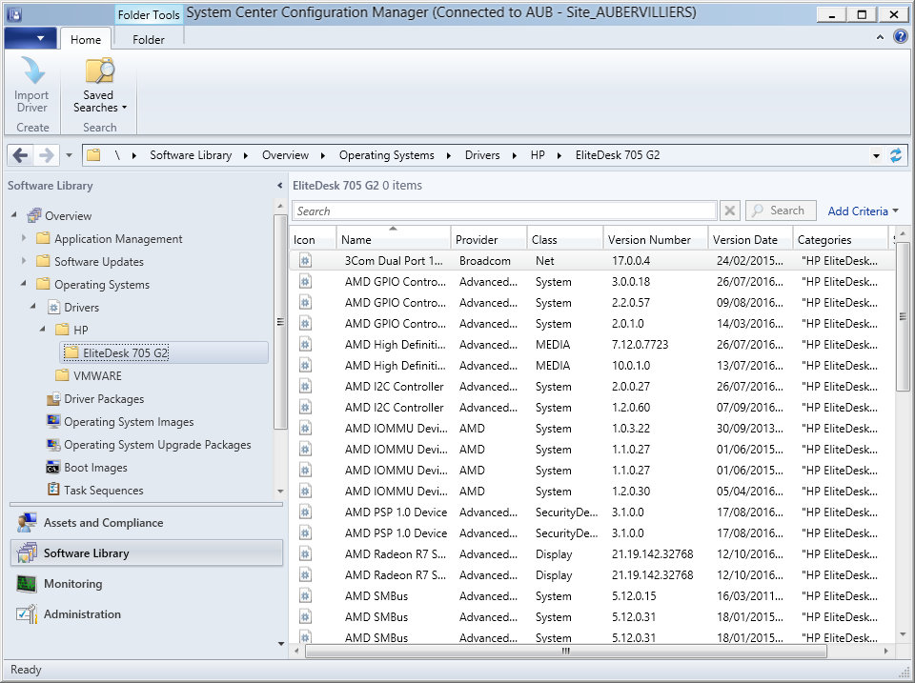
Task: Collapse the Software Library navigation pane
Action: [279, 186]
